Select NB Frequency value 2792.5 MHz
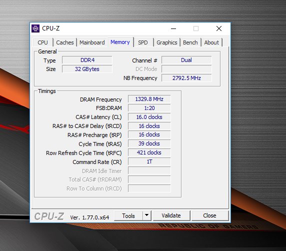This screenshot has width=286, height=251. tap(186, 78)
